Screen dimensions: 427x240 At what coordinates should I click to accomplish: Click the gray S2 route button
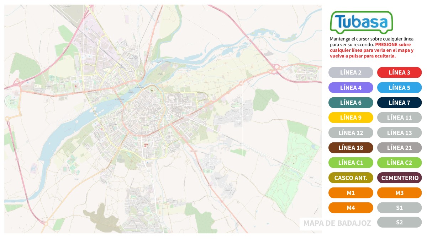point(399,222)
